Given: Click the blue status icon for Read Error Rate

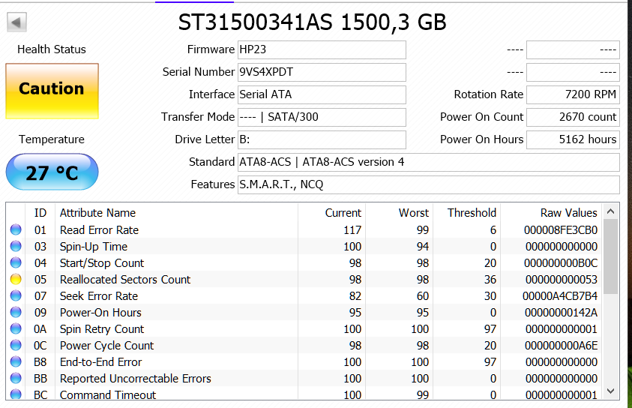Looking at the screenshot, I should (x=16, y=229).
